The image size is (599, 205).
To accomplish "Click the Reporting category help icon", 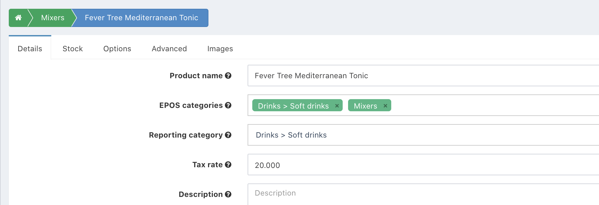I will [228, 135].
